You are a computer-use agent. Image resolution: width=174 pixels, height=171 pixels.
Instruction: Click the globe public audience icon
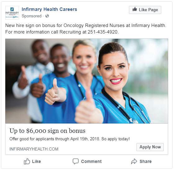point(47,16)
